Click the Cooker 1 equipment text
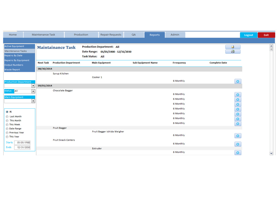The image size is (277, 208). click(97, 77)
